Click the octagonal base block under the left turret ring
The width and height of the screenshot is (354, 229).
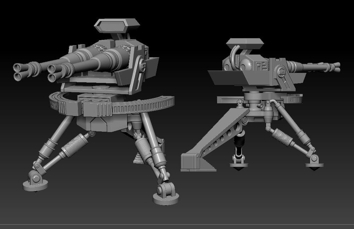click(96, 124)
